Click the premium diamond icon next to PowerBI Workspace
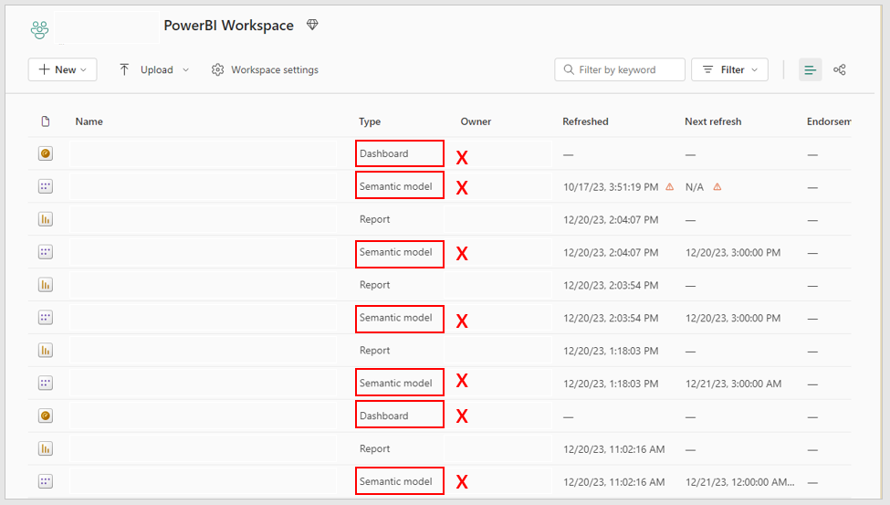The image size is (890, 505). (x=312, y=25)
